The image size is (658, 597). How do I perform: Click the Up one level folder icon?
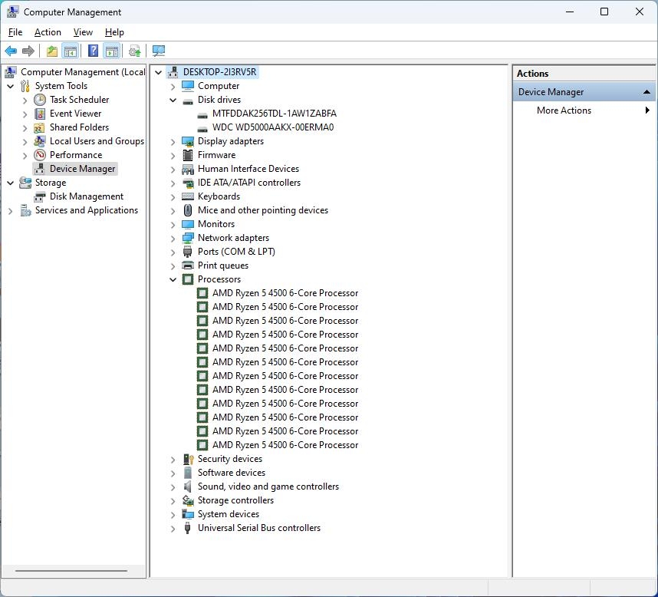pos(51,51)
